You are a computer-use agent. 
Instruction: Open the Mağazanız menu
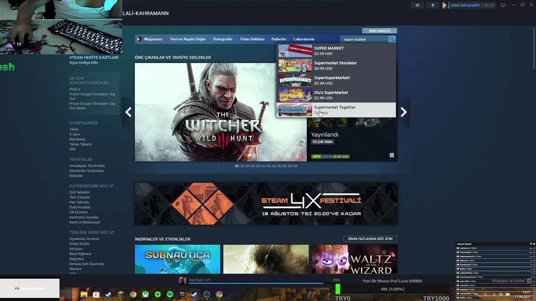[x=153, y=39]
